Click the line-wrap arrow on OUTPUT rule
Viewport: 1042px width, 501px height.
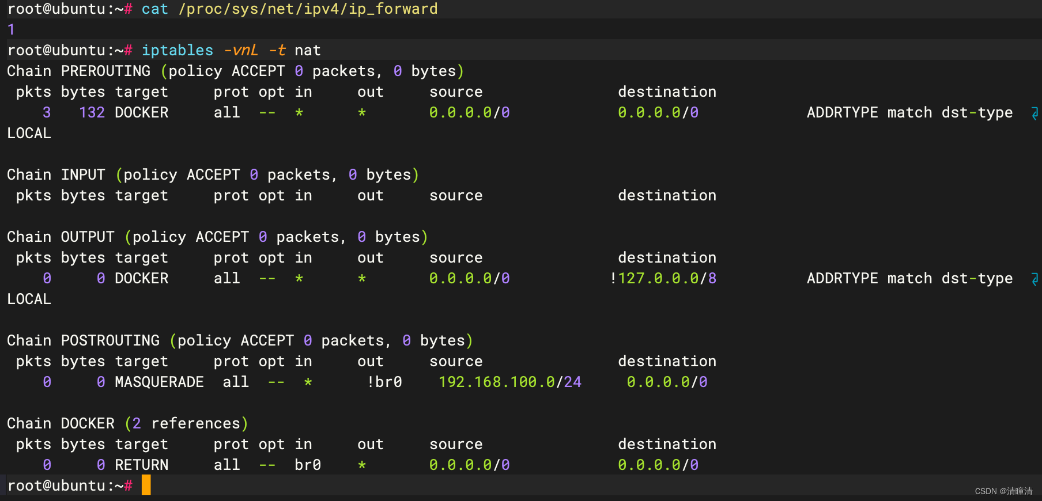pos(1035,279)
